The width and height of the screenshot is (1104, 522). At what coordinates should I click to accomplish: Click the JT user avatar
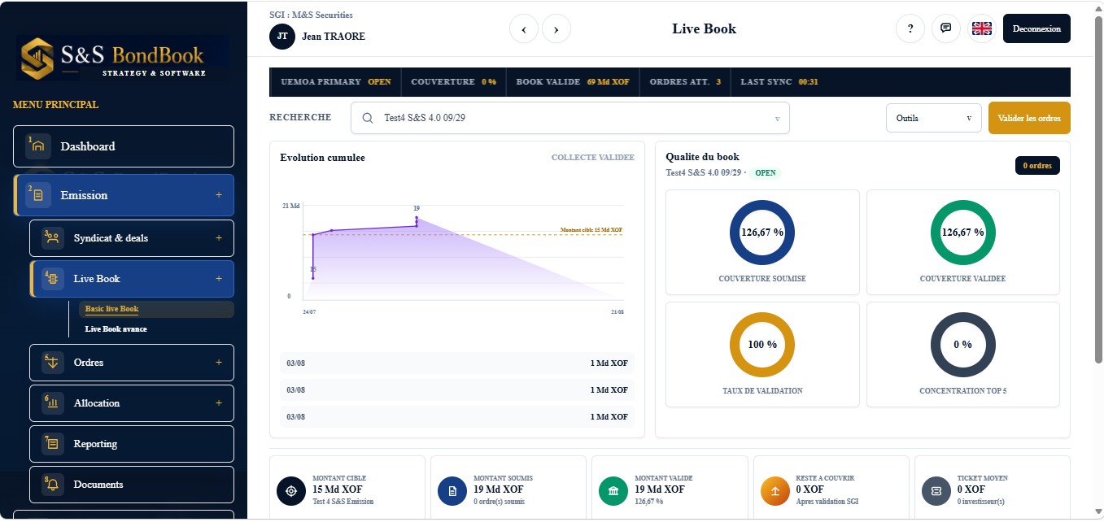[282, 37]
